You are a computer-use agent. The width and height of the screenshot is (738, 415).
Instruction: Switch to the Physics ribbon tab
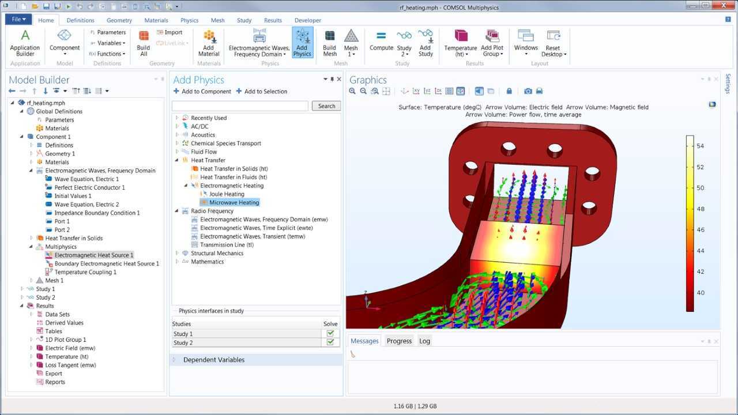[189, 20]
